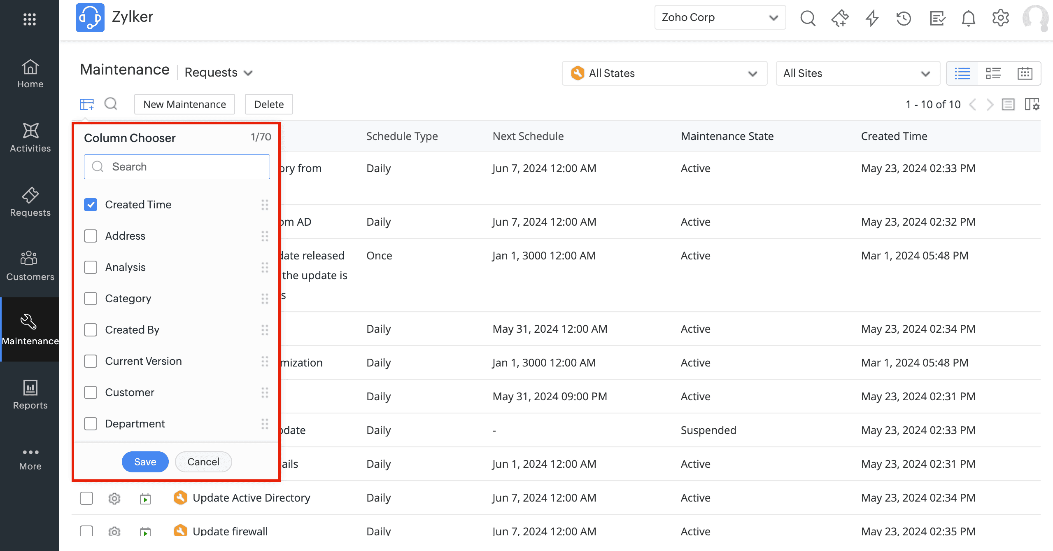Image resolution: width=1053 pixels, height=551 pixels.
Task: Open the Reports module in sidebar
Action: click(30, 395)
